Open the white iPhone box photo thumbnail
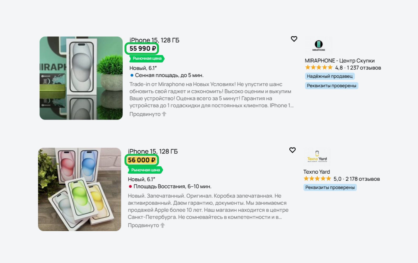This screenshot has height=263, width=418. 81,78
